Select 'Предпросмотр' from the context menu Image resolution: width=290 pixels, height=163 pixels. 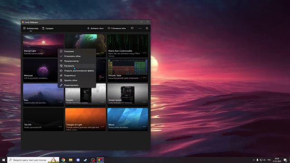(x=77, y=61)
